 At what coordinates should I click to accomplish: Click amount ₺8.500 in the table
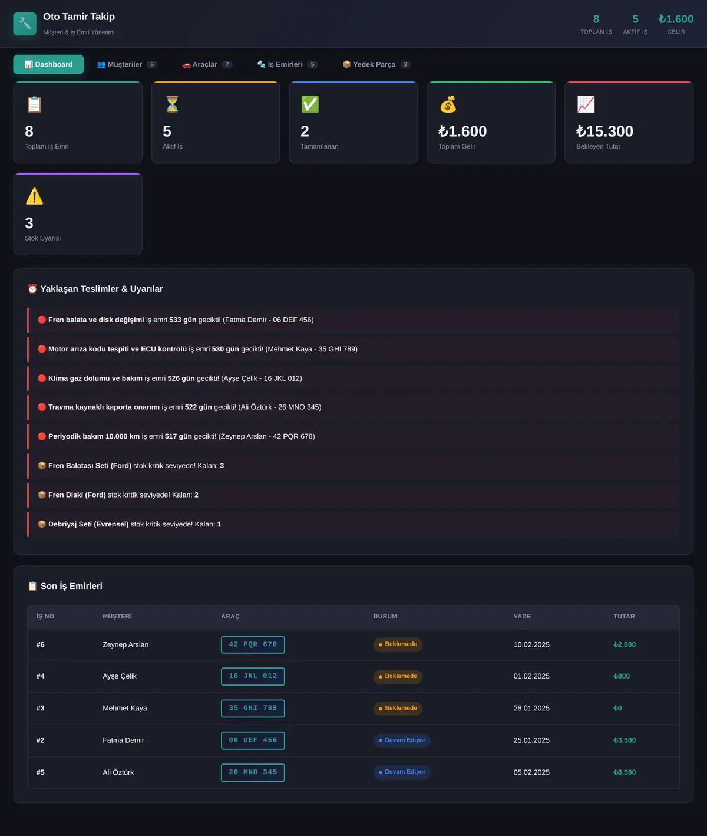(625, 772)
